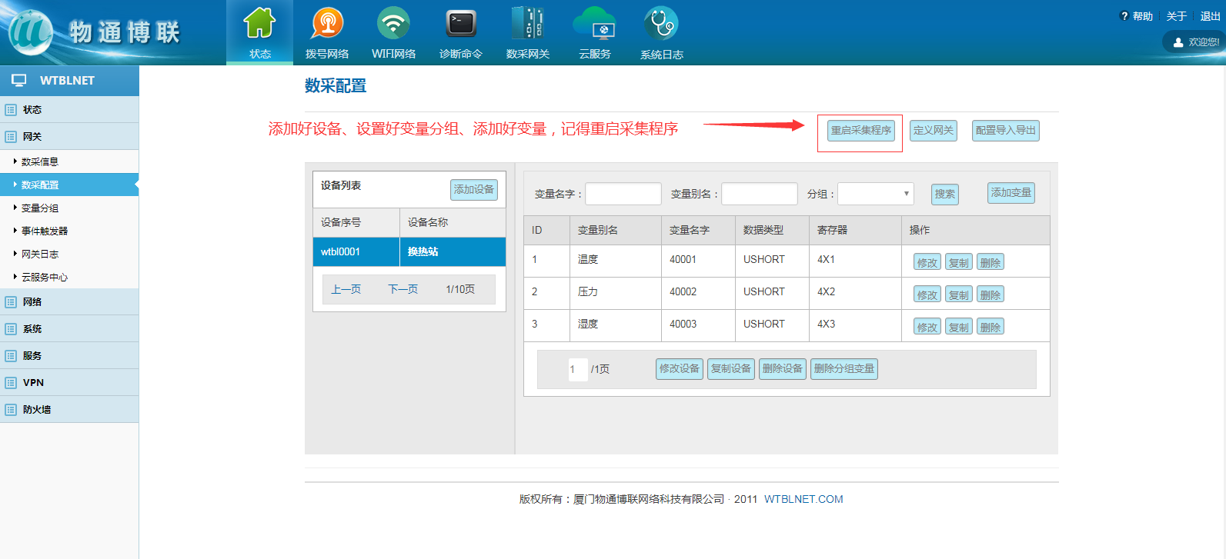
Task: Click the 添加变量 button
Action: [1011, 193]
